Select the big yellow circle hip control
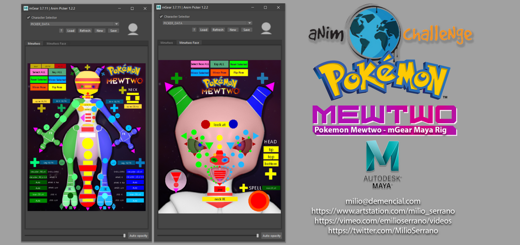The height and width of the screenshot is (245, 520). [87, 144]
